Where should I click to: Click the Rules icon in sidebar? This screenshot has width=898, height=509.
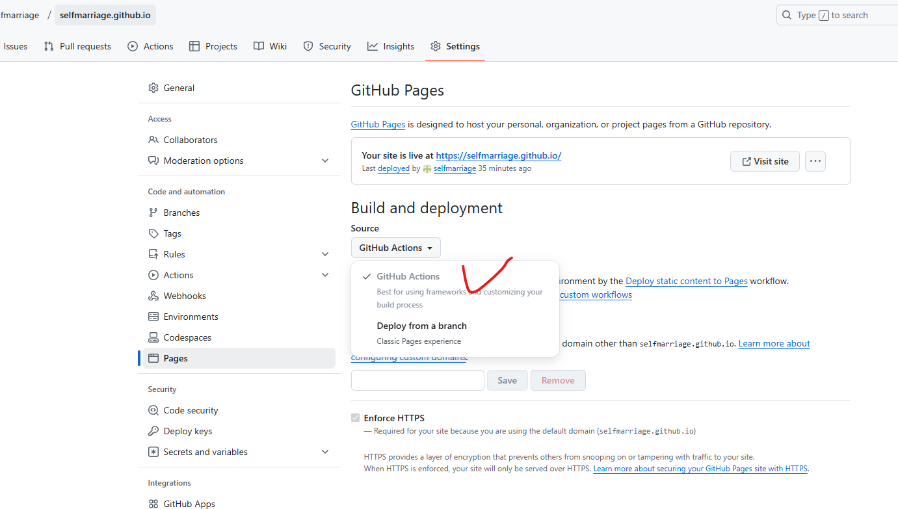[x=153, y=254]
